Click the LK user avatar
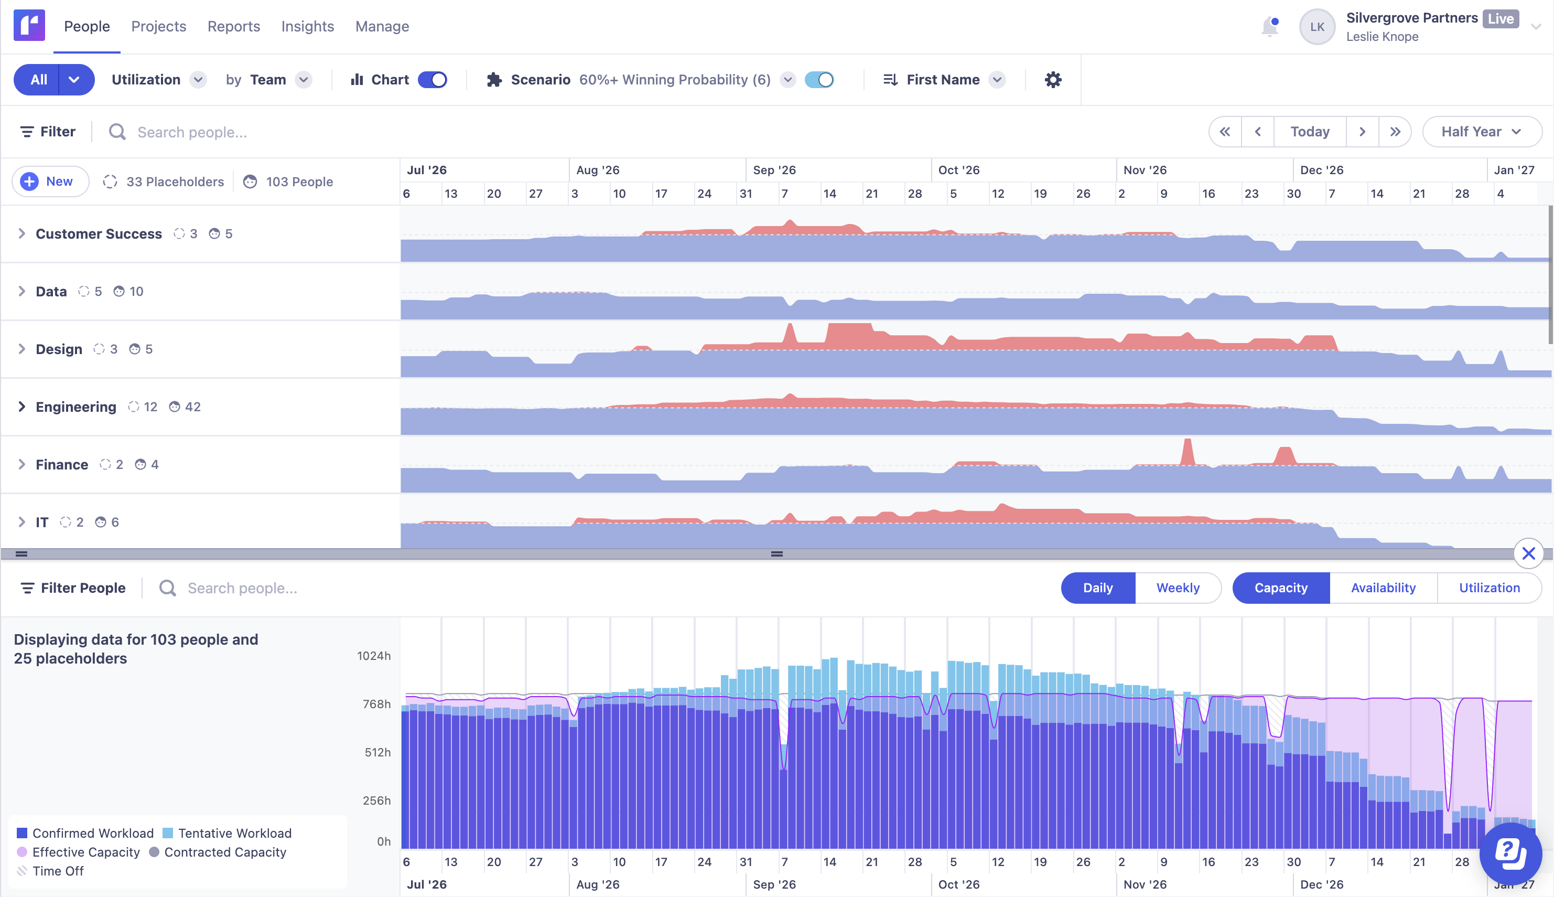 pyautogui.click(x=1317, y=27)
